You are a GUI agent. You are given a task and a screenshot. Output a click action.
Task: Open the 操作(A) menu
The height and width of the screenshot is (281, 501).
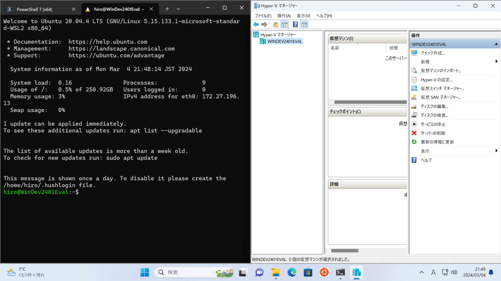[x=284, y=15]
